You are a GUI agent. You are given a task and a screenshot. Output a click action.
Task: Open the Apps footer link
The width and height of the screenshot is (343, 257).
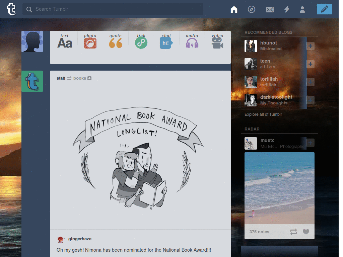tap(265, 207)
